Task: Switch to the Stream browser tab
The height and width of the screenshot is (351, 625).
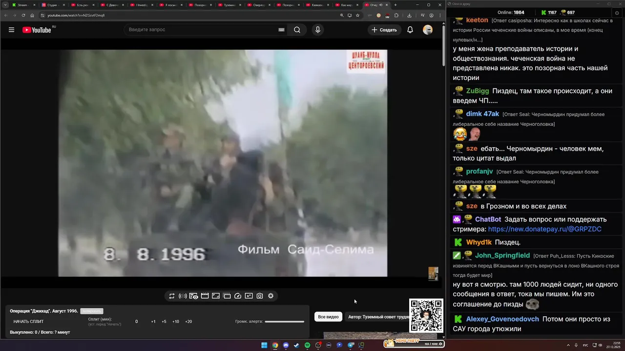Action: pyautogui.click(x=23, y=5)
